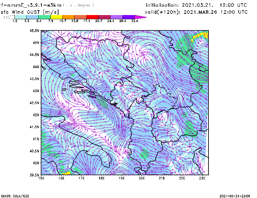Image resolution: width=257 pixels, height=198 pixels.
Task: Click the 'sfc Wind GUST [m/s]' title
Action: coord(30,12)
